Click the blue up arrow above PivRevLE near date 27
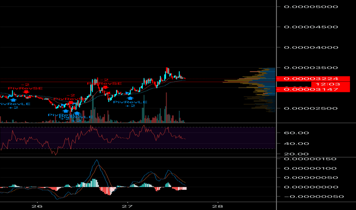Viewport: 356px width, 210px height. click(130, 98)
